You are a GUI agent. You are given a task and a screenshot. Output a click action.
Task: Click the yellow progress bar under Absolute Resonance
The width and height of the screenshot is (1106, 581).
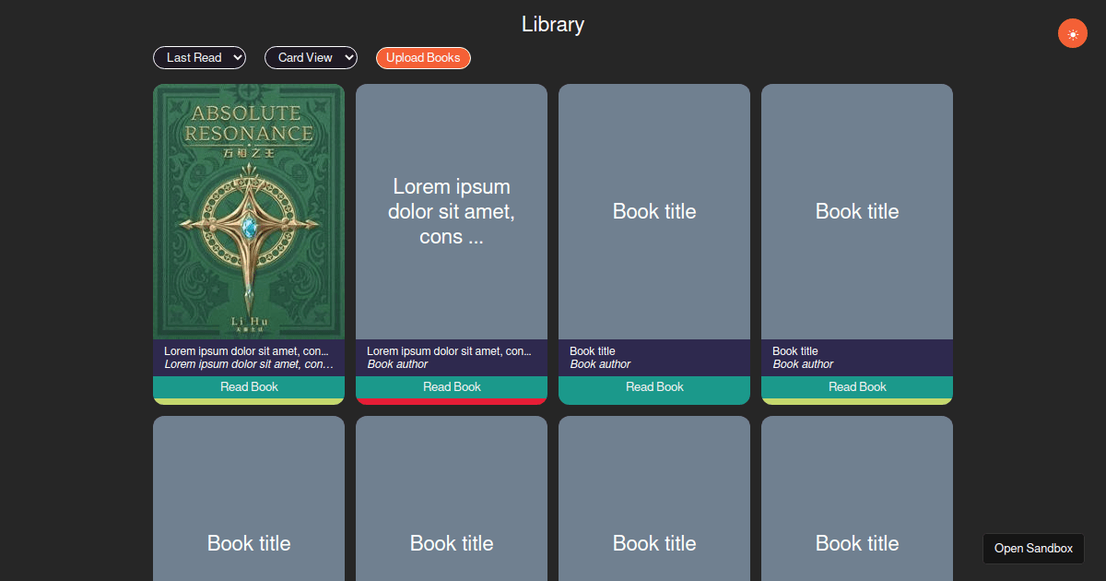point(248,398)
